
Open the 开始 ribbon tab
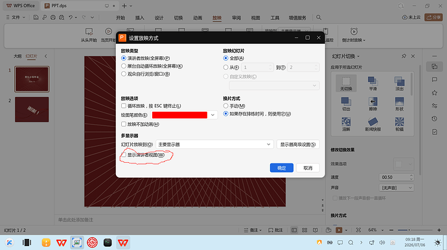pyautogui.click(x=120, y=17)
